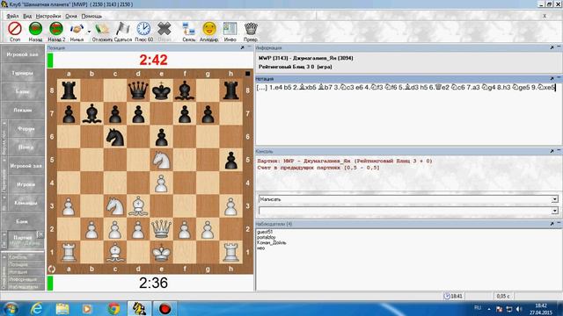Select the white queen on e2
The width and height of the screenshot is (563, 316).
pyautogui.click(x=161, y=229)
